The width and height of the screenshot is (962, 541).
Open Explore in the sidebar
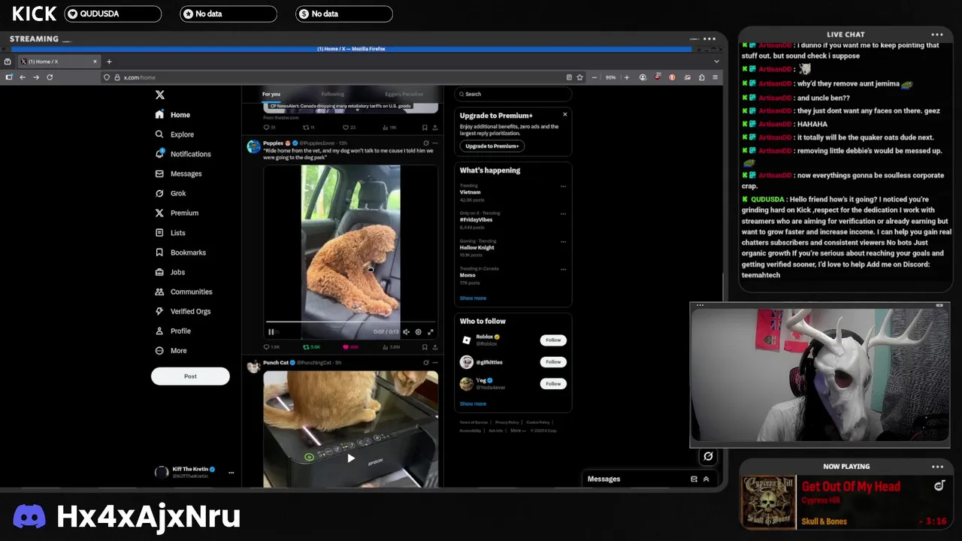tap(174, 134)
